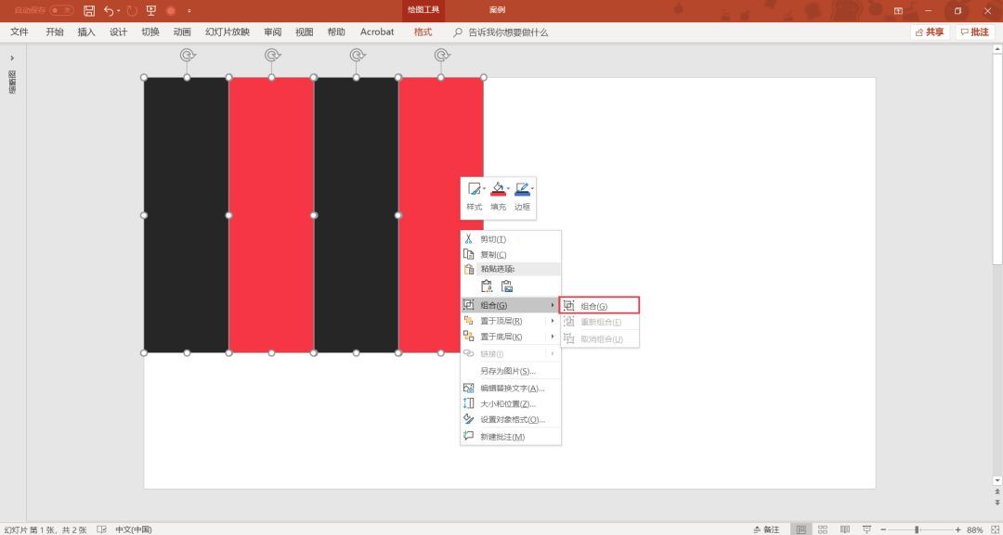Click the fit slide to window icon
Viewport: 1003px width, 535px height.
[994, 529]
